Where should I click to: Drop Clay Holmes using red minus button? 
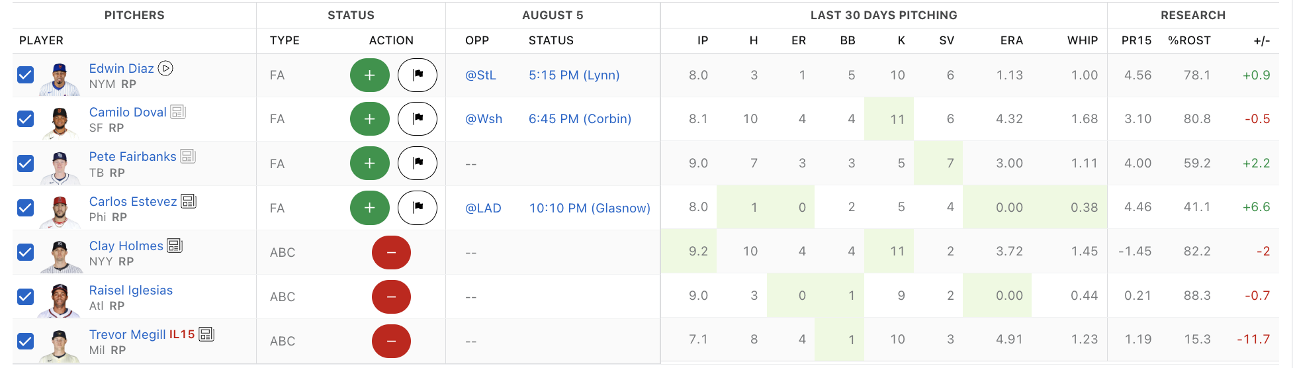pos(391,252)
